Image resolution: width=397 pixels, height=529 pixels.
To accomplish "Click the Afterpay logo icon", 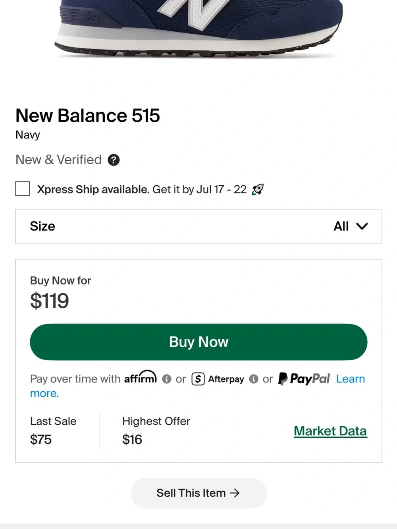I will pyautogui.click(x=198, y=379).
